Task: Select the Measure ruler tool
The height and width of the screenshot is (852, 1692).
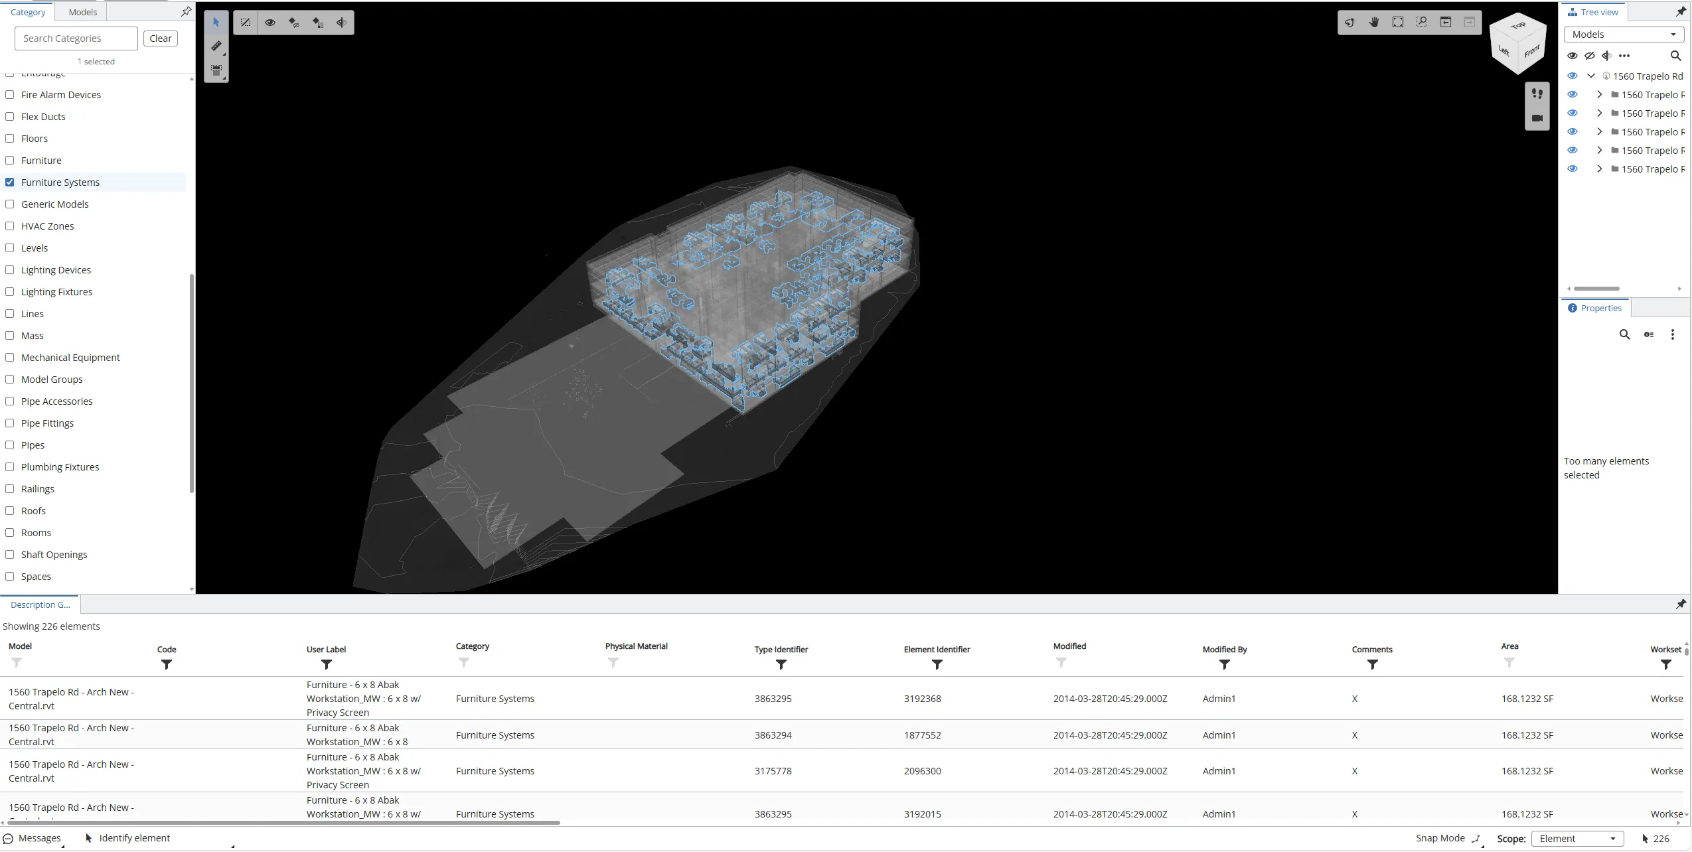Action: 216,46
